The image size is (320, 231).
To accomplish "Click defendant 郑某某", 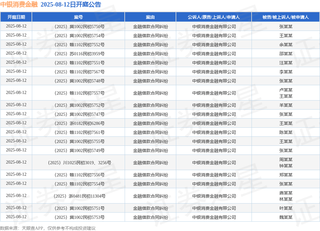I will tap(286, 175).
